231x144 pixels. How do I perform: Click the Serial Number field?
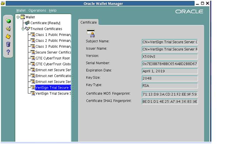(x=170, y=64)
